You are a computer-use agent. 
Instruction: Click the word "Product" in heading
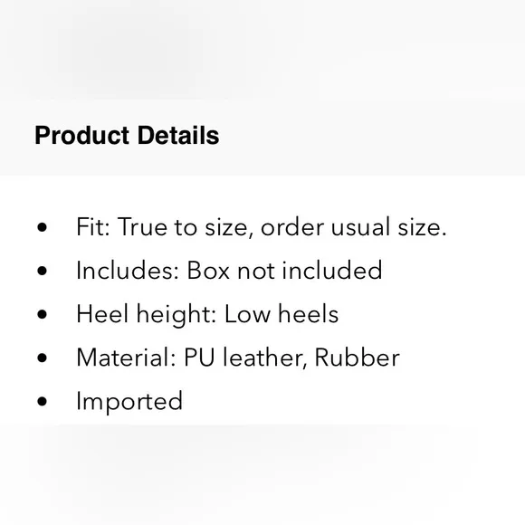tap(82, 136)
